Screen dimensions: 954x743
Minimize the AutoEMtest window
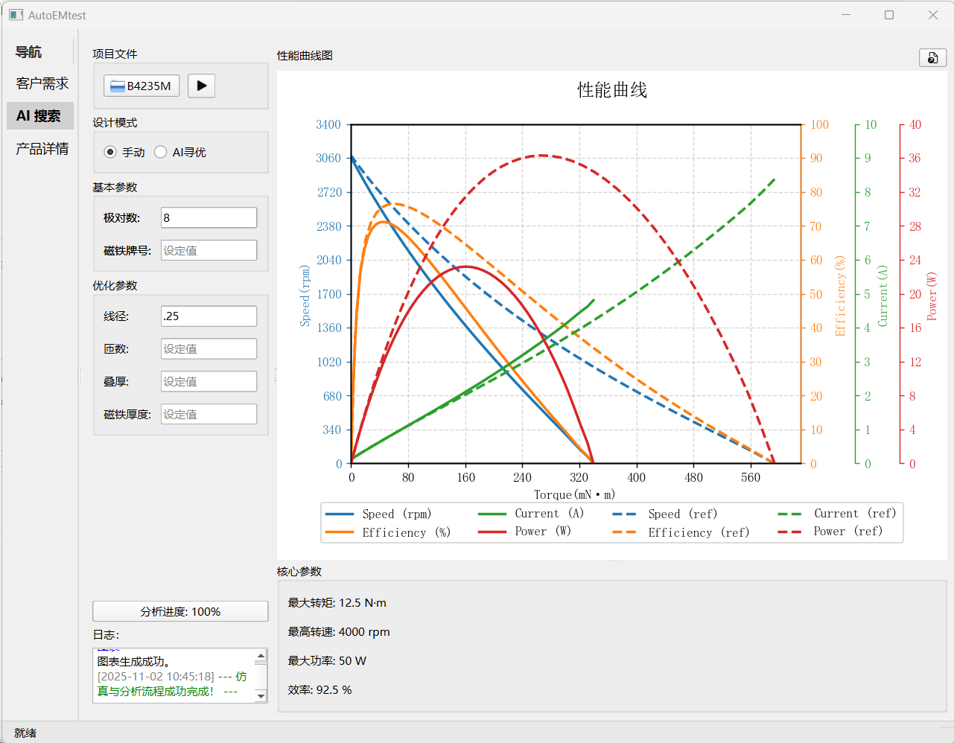pyautogui.click(x=846, y=15)
